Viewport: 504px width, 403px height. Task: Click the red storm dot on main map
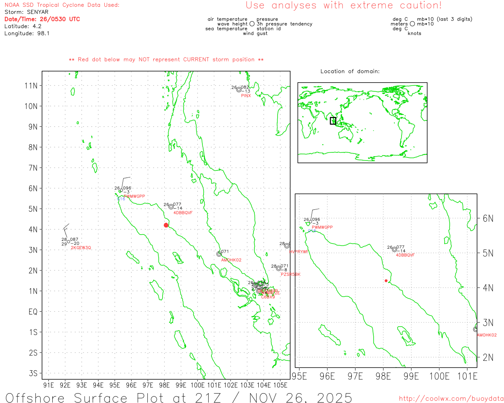pos(166,225)
